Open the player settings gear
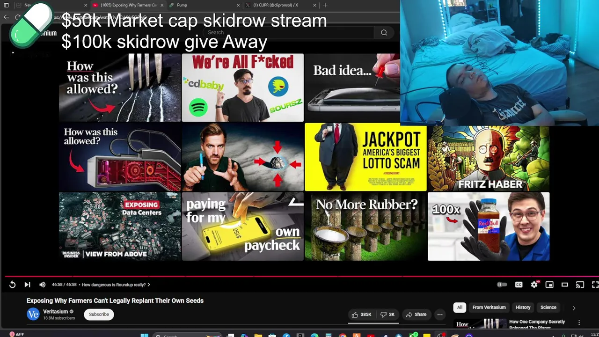The width and height of the screenshot is (599, 337). click(534, 285)
